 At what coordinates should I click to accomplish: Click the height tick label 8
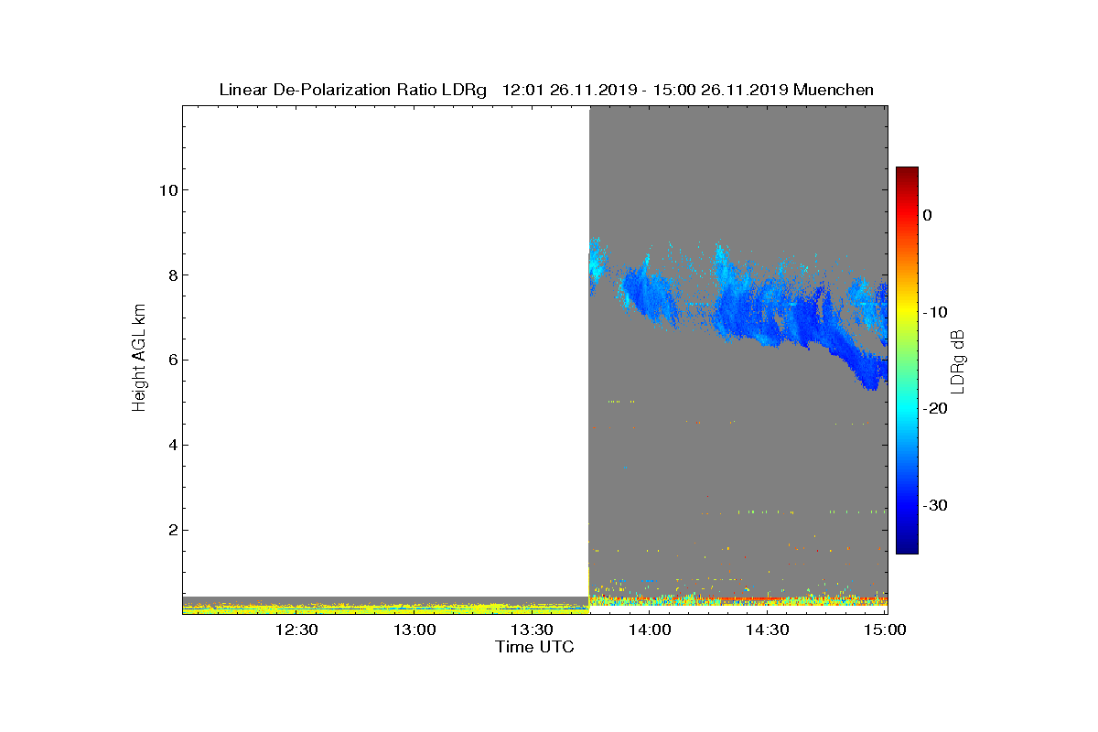171,275
